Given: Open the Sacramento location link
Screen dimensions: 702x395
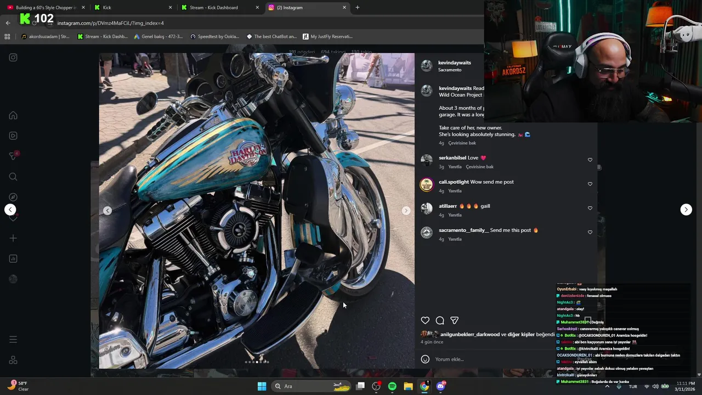Looking at the screenshot, I should pos(450,70).
